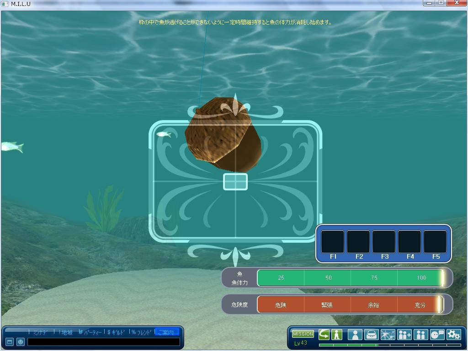Click the green return arrow icon
Screen dimensions: 468x351
(x=324, y=335)
